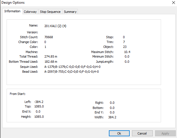Image resolution: width=177 pixels, height=138 pixels.
Task: Close the Design Options dialog
Action: pyautogui.click(x=174, y=3)
